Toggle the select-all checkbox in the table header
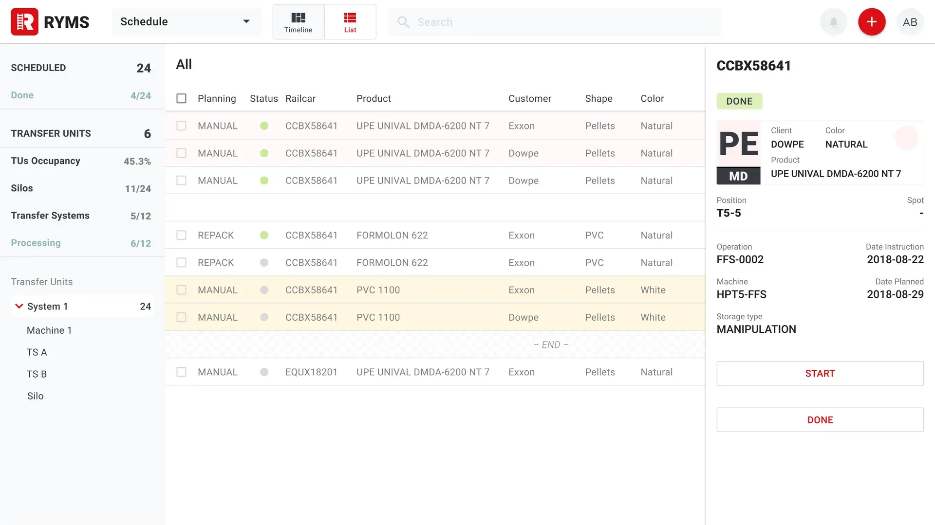Screen dimensions: 935x525 coord(181,98)
